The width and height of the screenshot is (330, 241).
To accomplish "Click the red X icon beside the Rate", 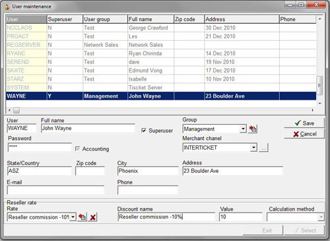I will [x=93, y=217].
